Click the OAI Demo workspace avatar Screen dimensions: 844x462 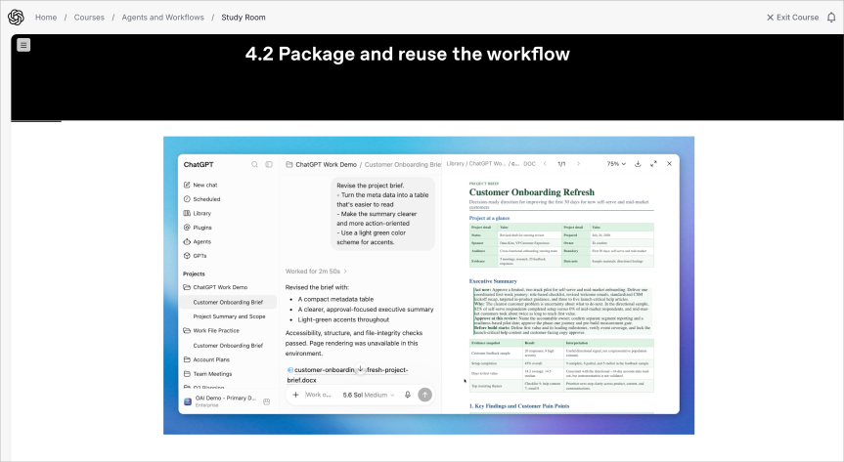pos(188,401)
